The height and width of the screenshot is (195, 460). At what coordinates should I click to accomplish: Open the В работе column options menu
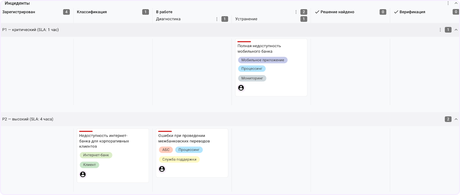296,12
